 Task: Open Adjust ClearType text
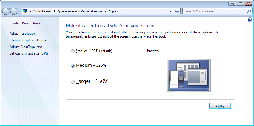point(26,47)
